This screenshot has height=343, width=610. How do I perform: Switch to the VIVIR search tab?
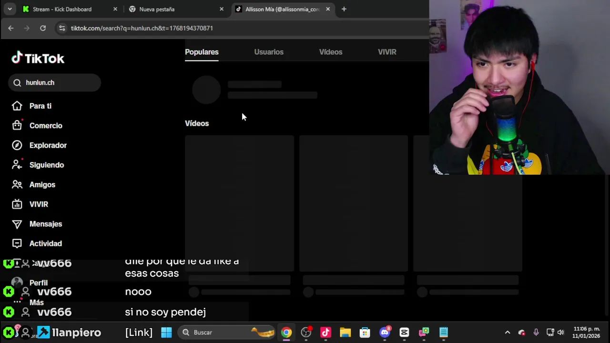tap(387, 52)
